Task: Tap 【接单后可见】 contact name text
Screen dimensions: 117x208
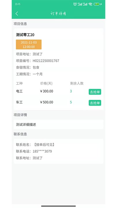Action: coord(44,145)
